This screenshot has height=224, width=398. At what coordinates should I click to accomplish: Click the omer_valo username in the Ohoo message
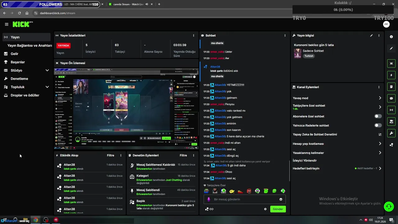(217, 172)
